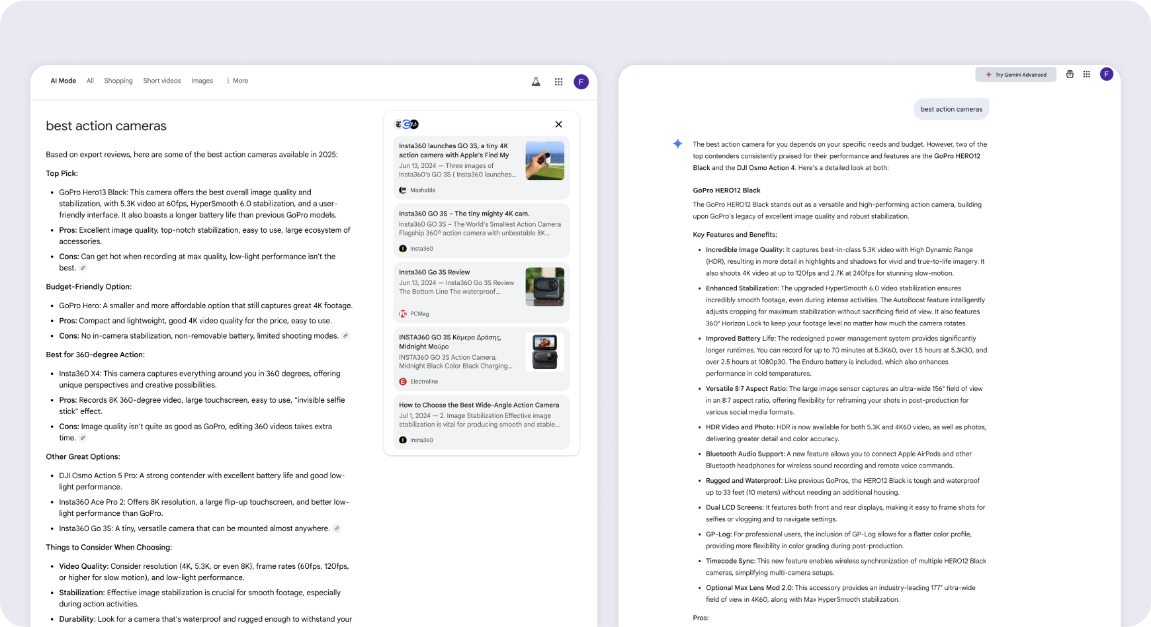This screenshot has height=627, width=1151.
Task: Click the link icon after 'mounted almost anywhere'
Action: (x=337, y=528)
